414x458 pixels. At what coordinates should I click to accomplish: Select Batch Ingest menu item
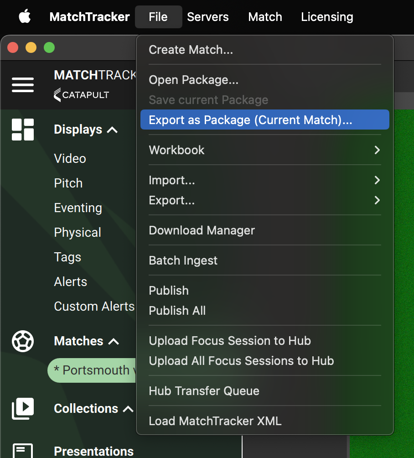265,260
